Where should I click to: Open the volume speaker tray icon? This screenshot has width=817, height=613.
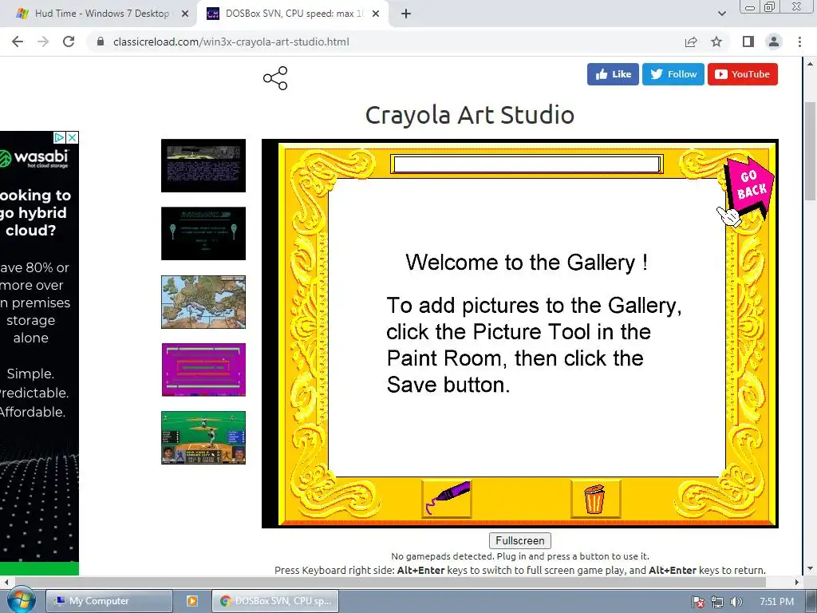[736, 602]
